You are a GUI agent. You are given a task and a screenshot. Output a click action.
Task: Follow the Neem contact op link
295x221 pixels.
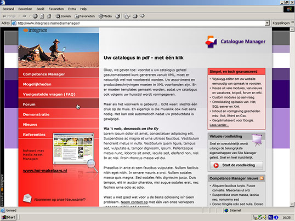tap(134, 202)
